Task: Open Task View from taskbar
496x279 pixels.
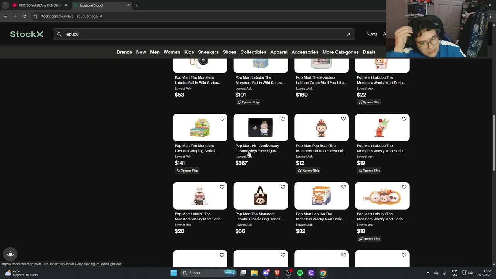Action: pos(243,273)
